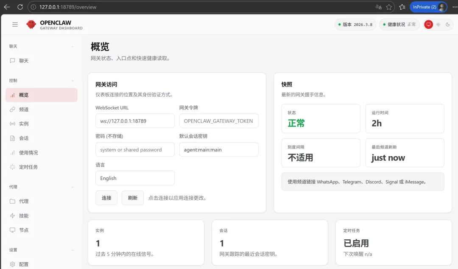Image resolution: width=458 pixels, height=269 pixels.
Task: Click the 刻度间隔 不适用 card
Action: tap(321, 153)
